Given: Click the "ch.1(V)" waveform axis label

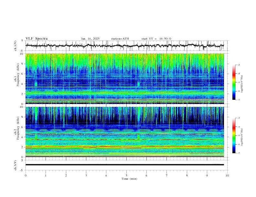Looking at the screenshot, I should point(16,46).
